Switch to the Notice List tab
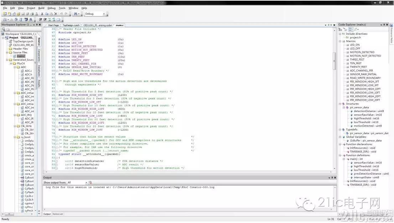The width and height of the screenshot is (394, 223). tap(58, 214)
